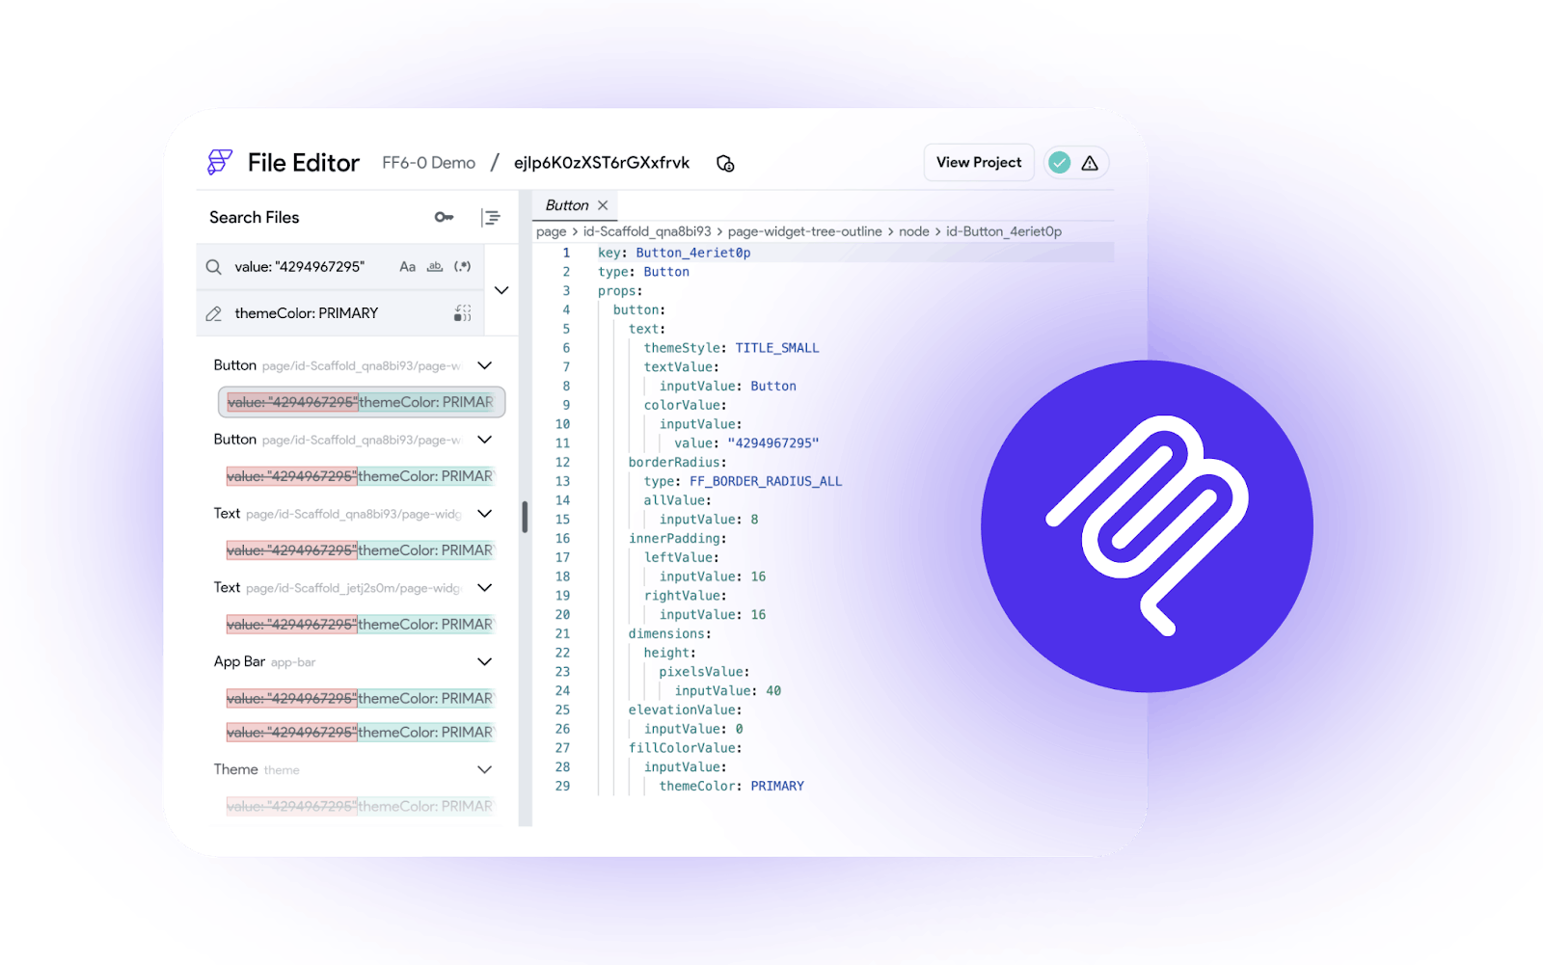Click the Replace All icon
Image resolution: width=1543 pixels, height=965 pixels.
[463, 313]
